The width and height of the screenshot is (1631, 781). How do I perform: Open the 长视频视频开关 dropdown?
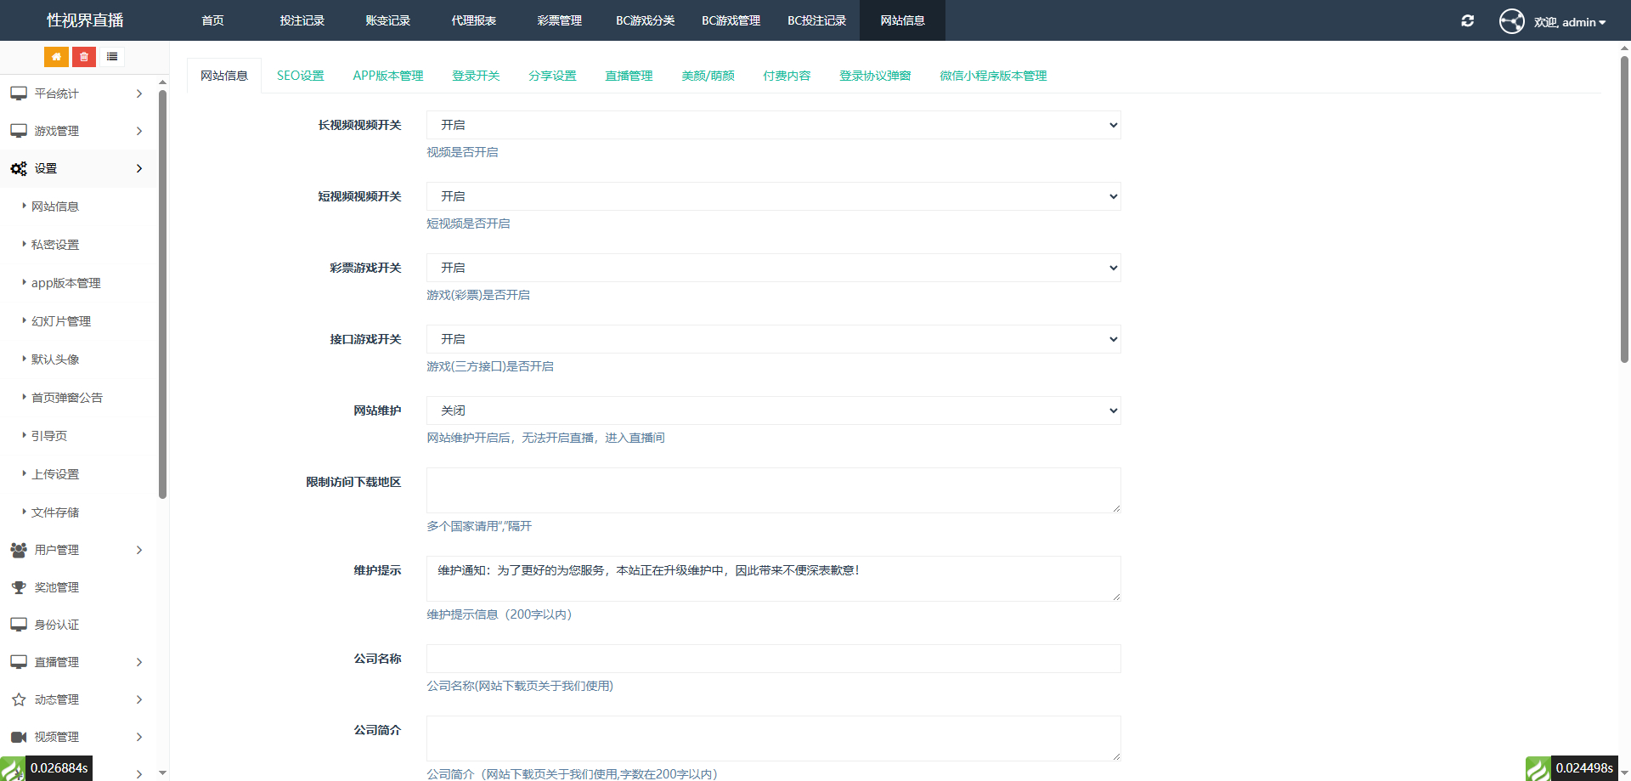coord(773,125)
